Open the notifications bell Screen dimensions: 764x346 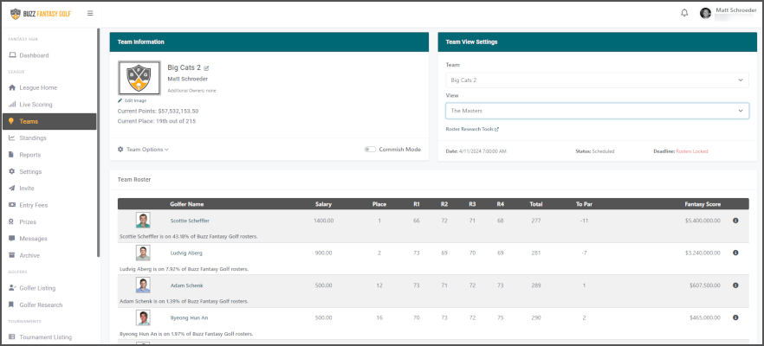(684, 13)
